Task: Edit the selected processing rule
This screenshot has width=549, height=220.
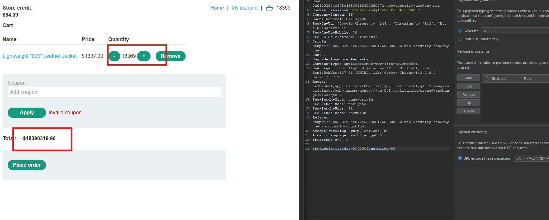Action: point(469,86)
